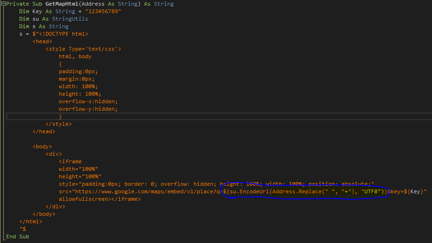The height and width of the screenshot is (243, 432).
Task: Click the opening body tag
Action: tap(42, 146)
